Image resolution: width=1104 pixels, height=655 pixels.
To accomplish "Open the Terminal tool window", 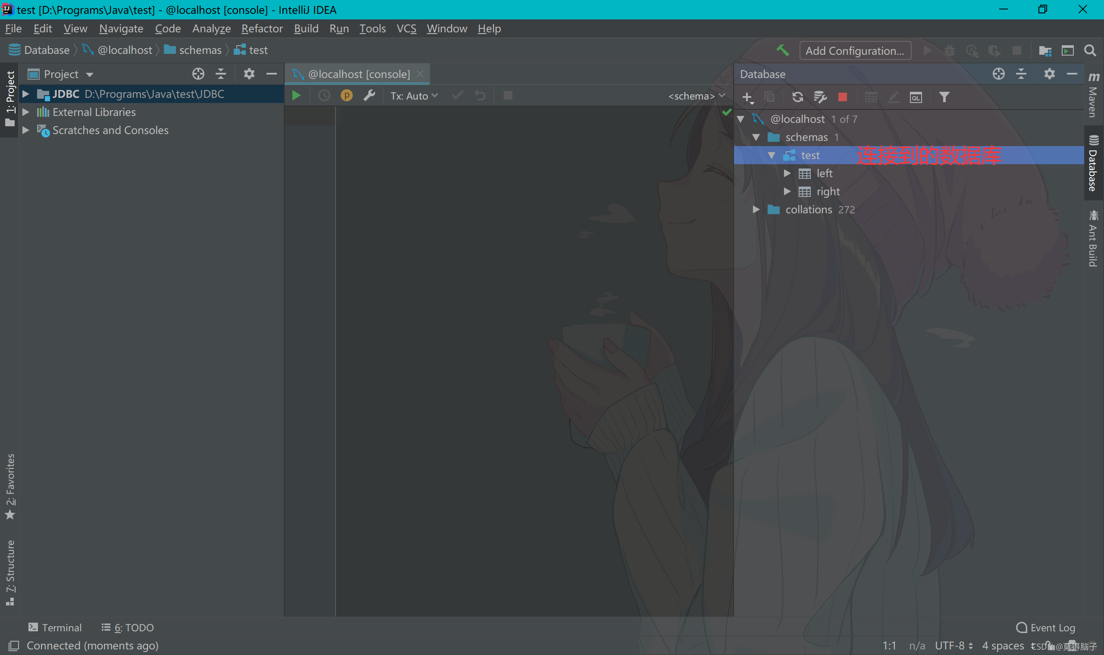I will point(55,627).
